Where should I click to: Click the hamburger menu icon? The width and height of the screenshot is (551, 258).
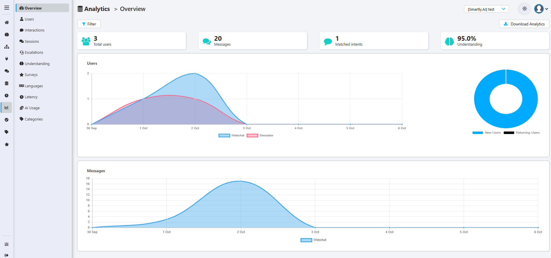tap(7, 8)
